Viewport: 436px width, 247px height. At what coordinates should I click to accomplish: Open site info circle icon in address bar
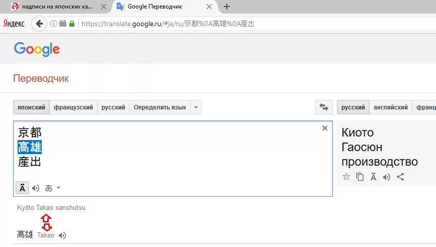pyautogui.click(x=54, y=24)
